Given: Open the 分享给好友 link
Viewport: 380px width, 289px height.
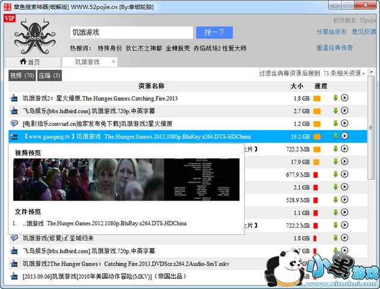Looking at the screenshot, I should 331,31.
